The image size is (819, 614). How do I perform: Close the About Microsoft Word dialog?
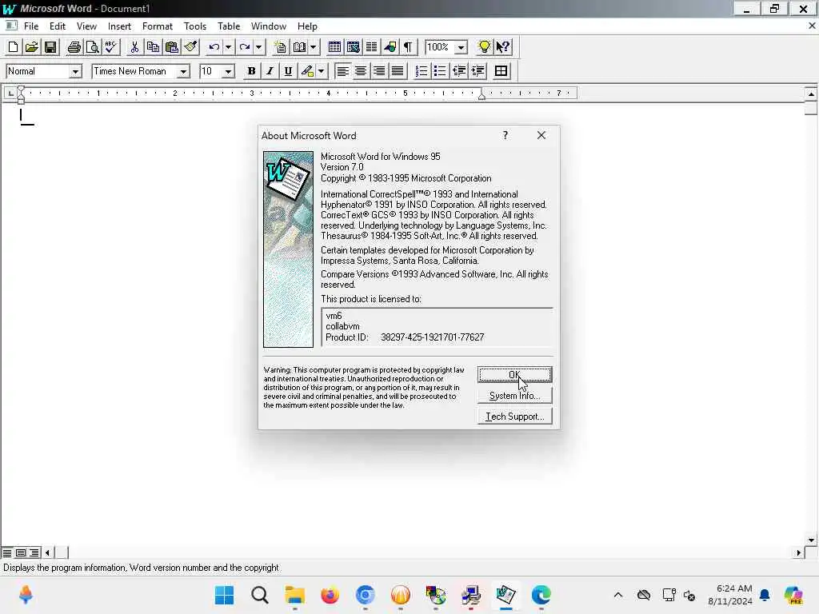(x=541, y=135)
